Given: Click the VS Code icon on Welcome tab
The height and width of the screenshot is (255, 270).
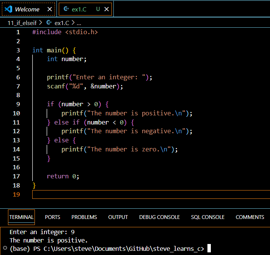Looking at the screenshot, I should pyautogui.click(x=9, y=9).
